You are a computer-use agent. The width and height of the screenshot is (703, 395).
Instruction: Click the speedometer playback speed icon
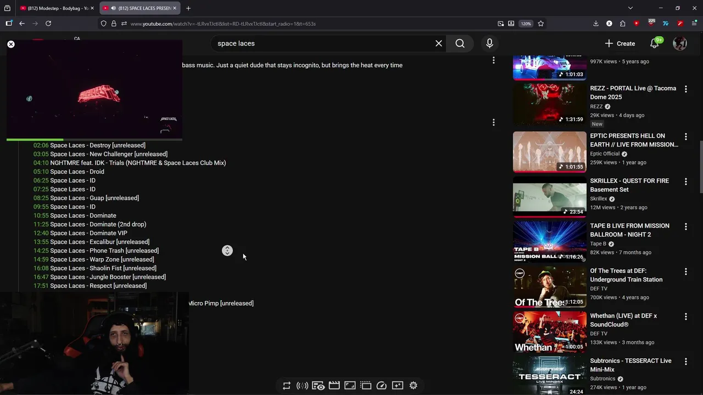tap(382, 386)
